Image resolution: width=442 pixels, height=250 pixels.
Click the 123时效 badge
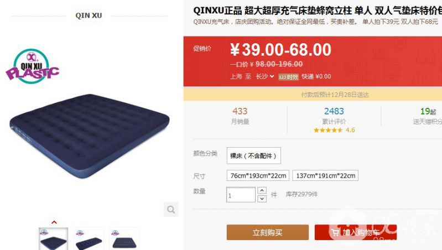pyautogui.click(x=288, y=77)
